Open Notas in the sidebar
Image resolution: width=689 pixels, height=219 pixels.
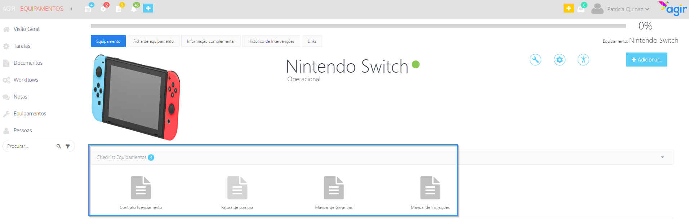[21, 97]
